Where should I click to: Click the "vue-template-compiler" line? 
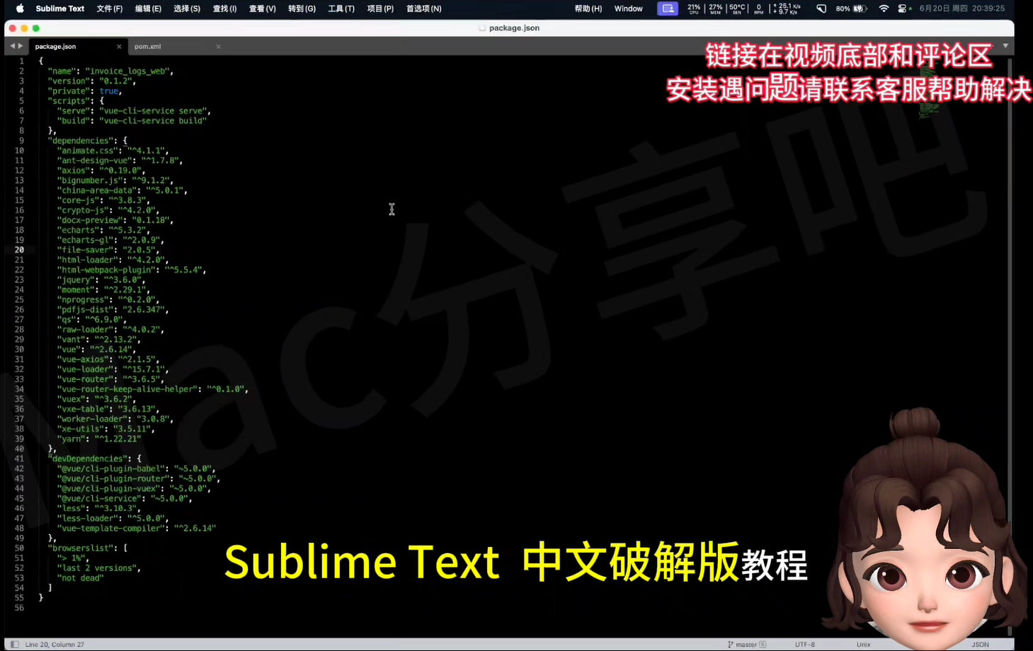[x=137, y=528]
